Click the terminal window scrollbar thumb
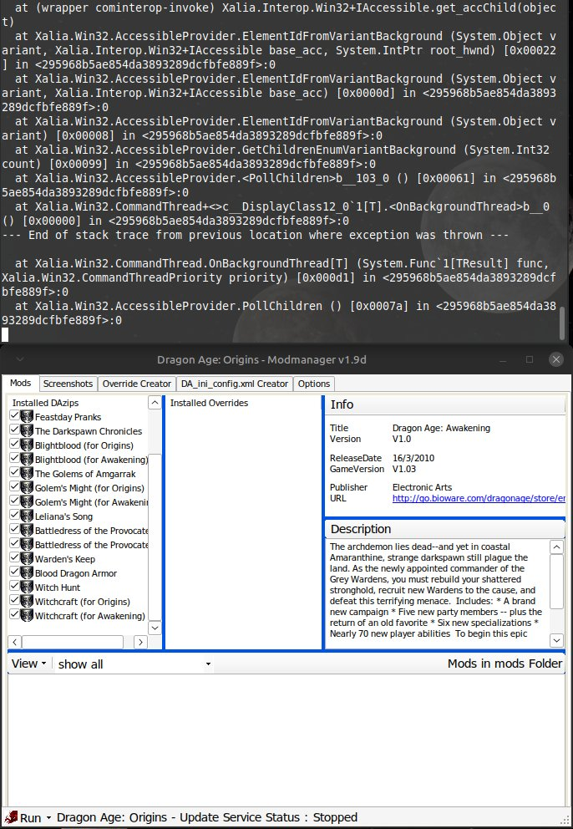 562,323
